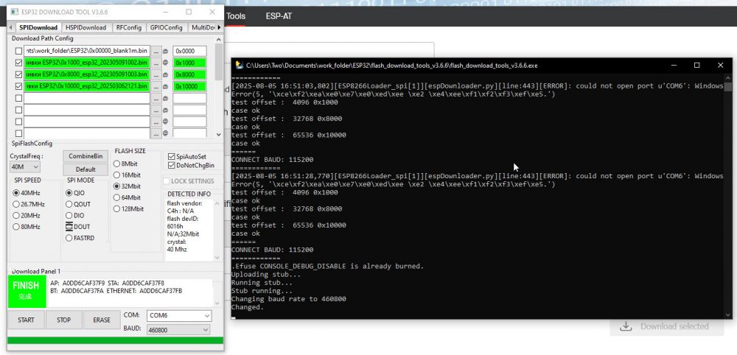737x355 pixels.
Task: Click the esp32_202305091002.bin path field
Action: 87,63
